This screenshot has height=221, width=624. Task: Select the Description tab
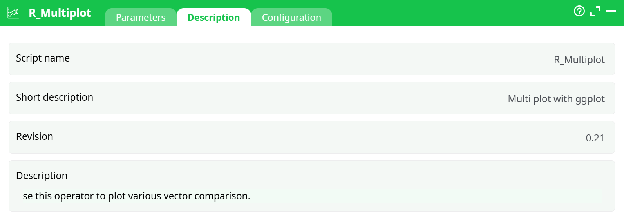(213, 18)
